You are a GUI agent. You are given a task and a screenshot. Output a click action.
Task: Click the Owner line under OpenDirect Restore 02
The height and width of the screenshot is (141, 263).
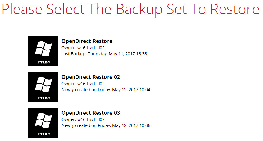tap(83, 84)
